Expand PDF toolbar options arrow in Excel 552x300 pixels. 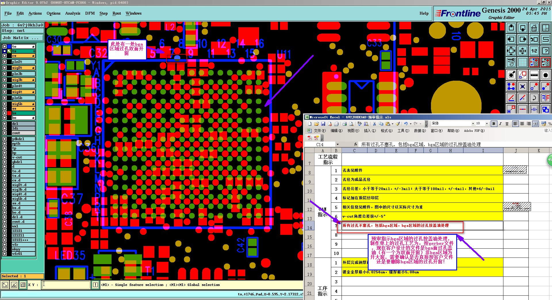(322, 139)
